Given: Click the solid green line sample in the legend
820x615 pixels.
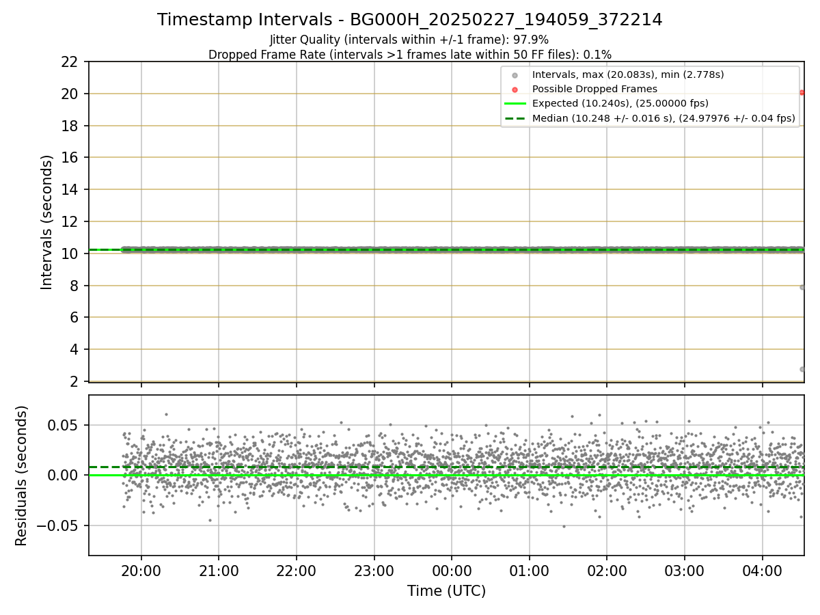Looking at the screenshot, I should click(515, 104).
